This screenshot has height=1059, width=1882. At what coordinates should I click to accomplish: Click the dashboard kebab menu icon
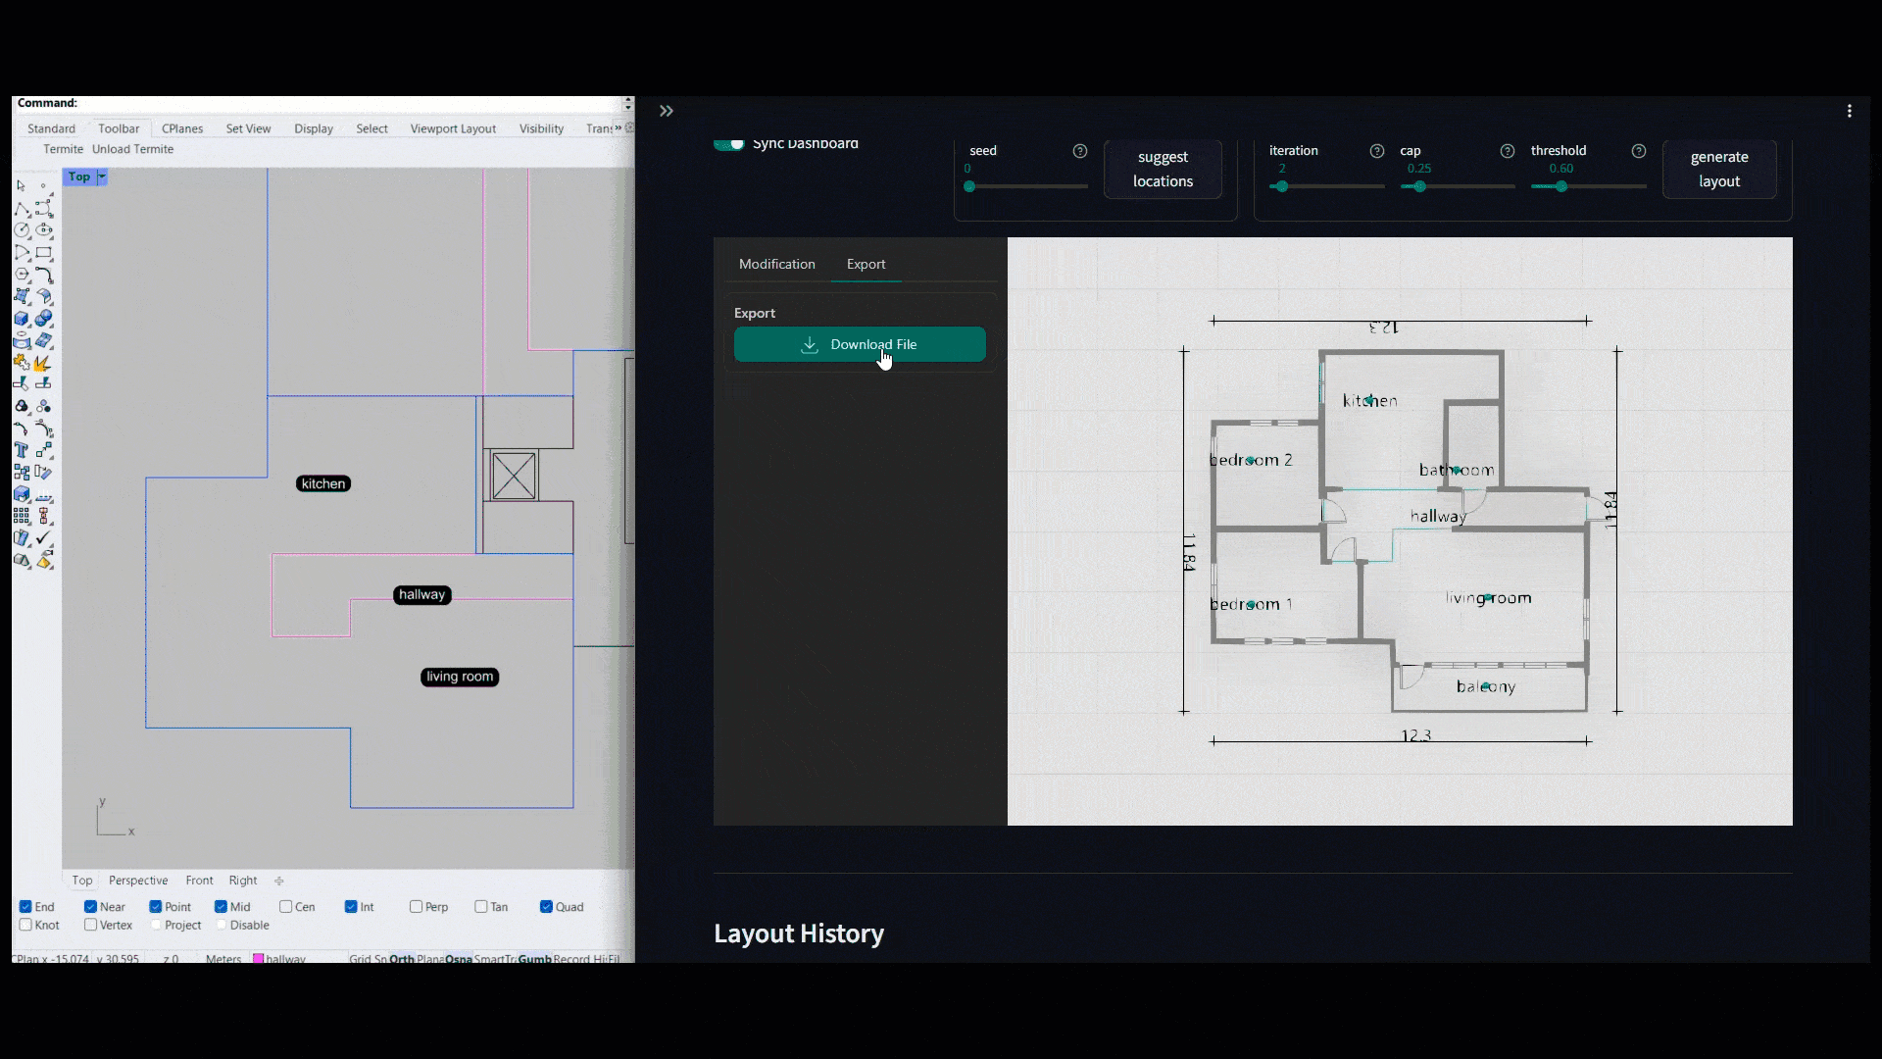pyautogui.click(x=1850, y=111)
